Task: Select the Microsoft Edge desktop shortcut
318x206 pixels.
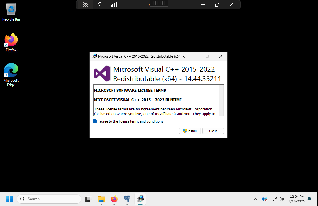Action: (11, 75)
